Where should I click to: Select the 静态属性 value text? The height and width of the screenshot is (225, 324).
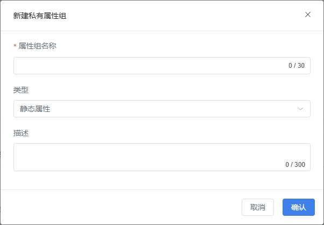(35, 109)
